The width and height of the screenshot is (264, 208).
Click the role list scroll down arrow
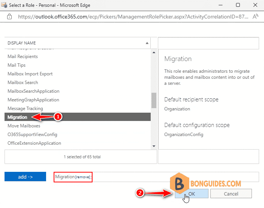(154, 146)
